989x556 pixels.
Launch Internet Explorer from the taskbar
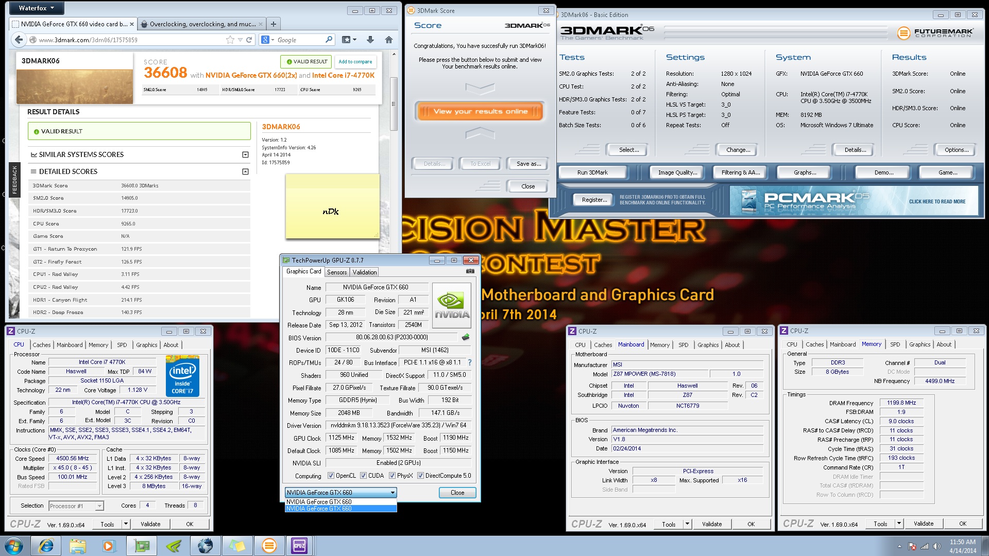pyautogui.click(x=46, y=545)
